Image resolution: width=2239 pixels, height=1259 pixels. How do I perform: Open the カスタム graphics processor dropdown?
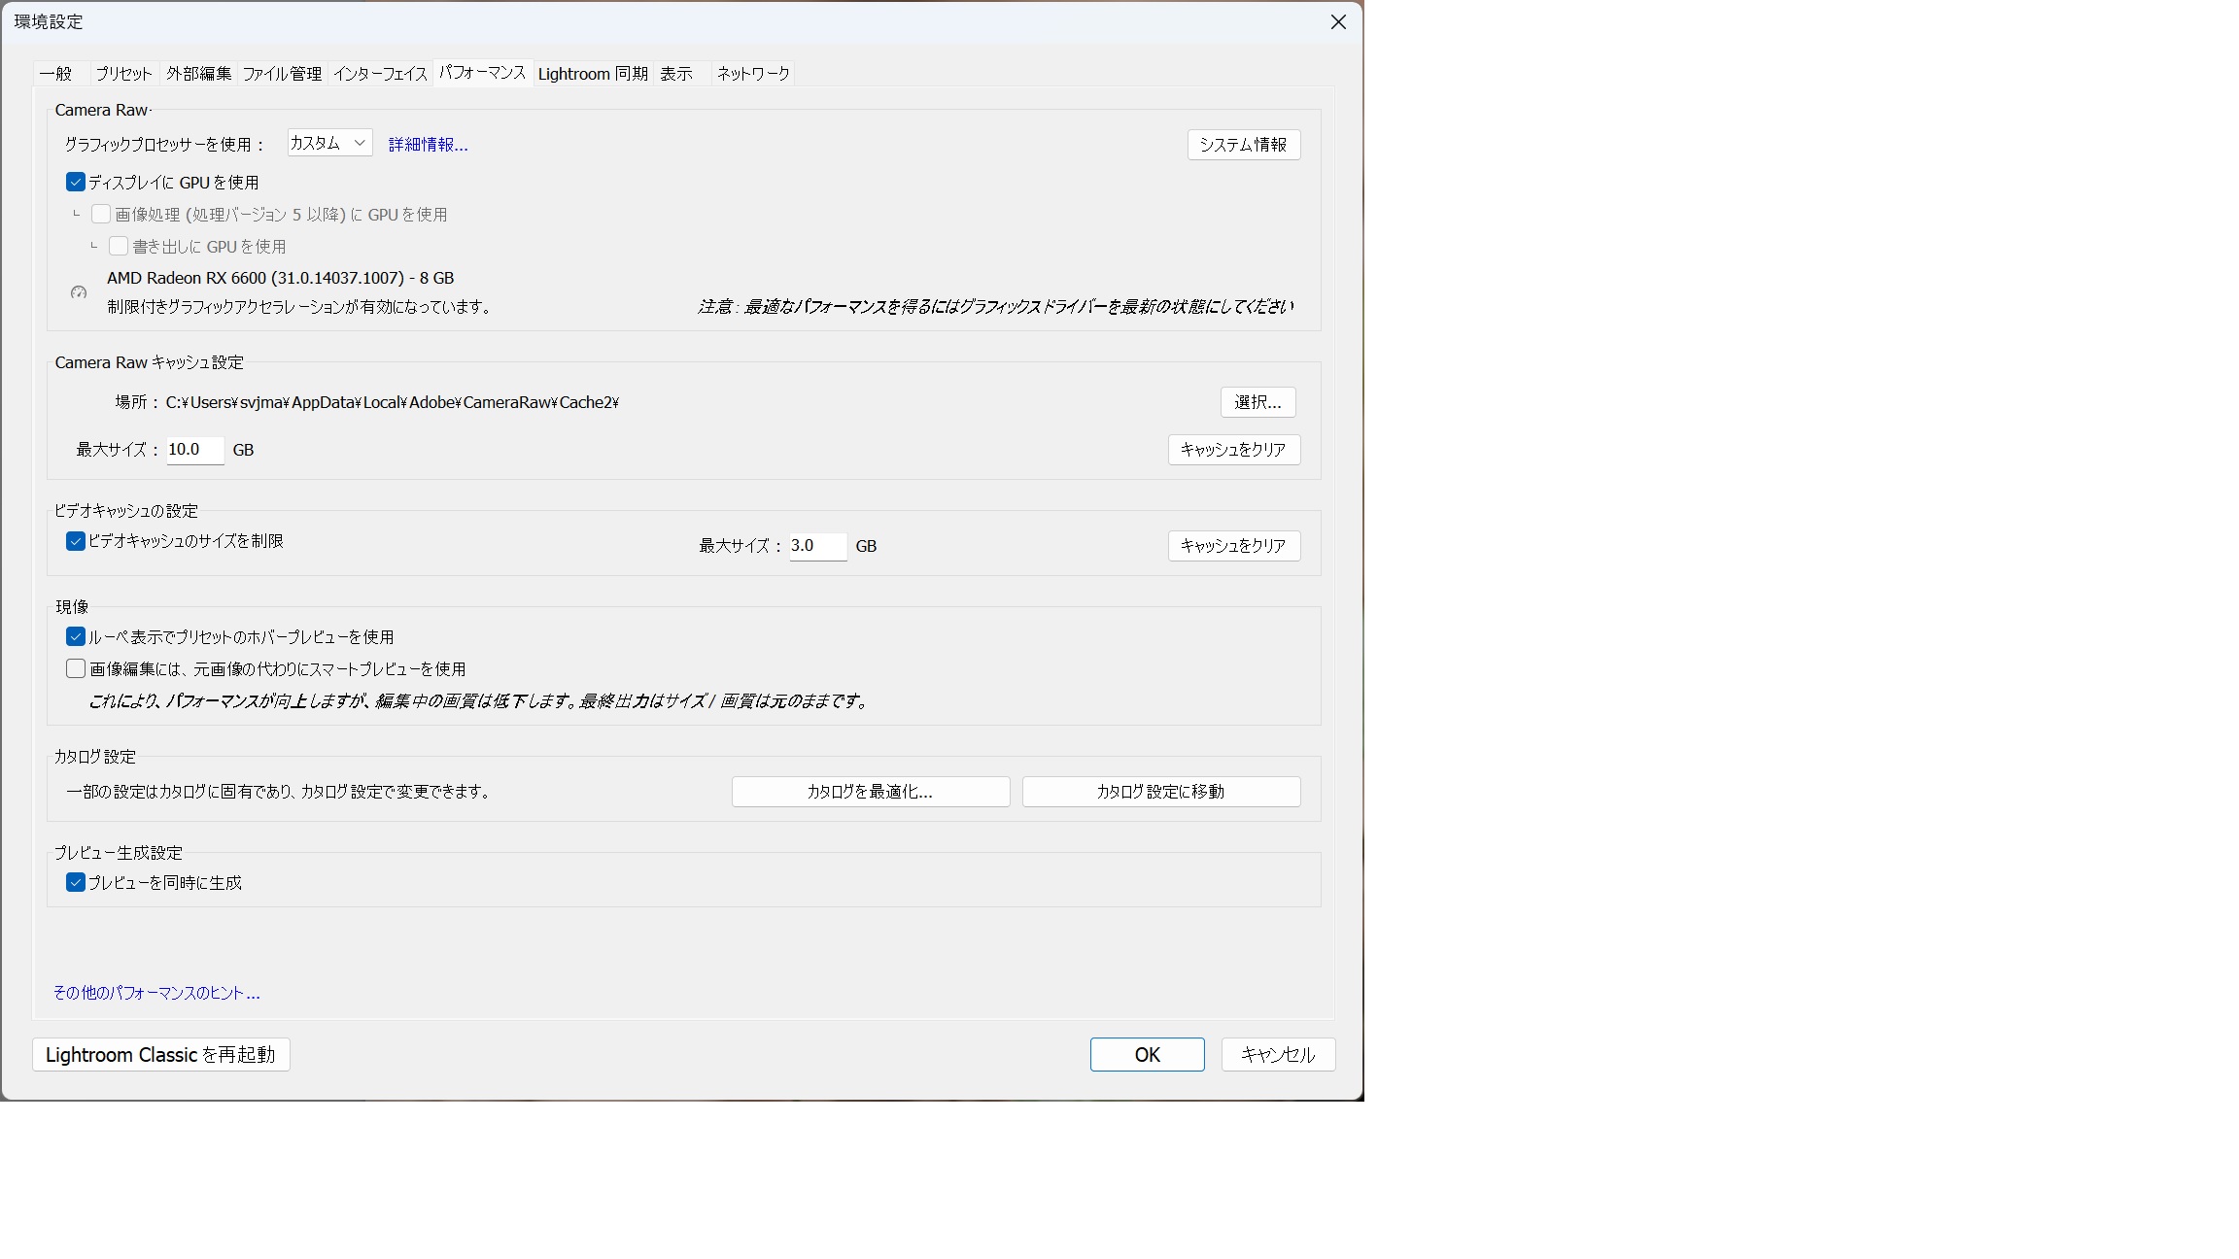click(x=329, y=144)
